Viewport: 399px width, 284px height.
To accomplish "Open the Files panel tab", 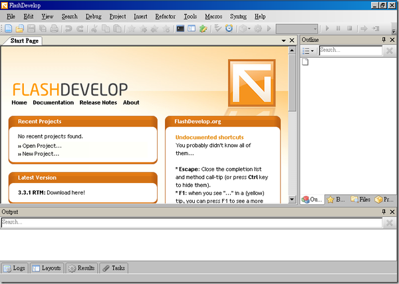I will (x=361, y=199).
